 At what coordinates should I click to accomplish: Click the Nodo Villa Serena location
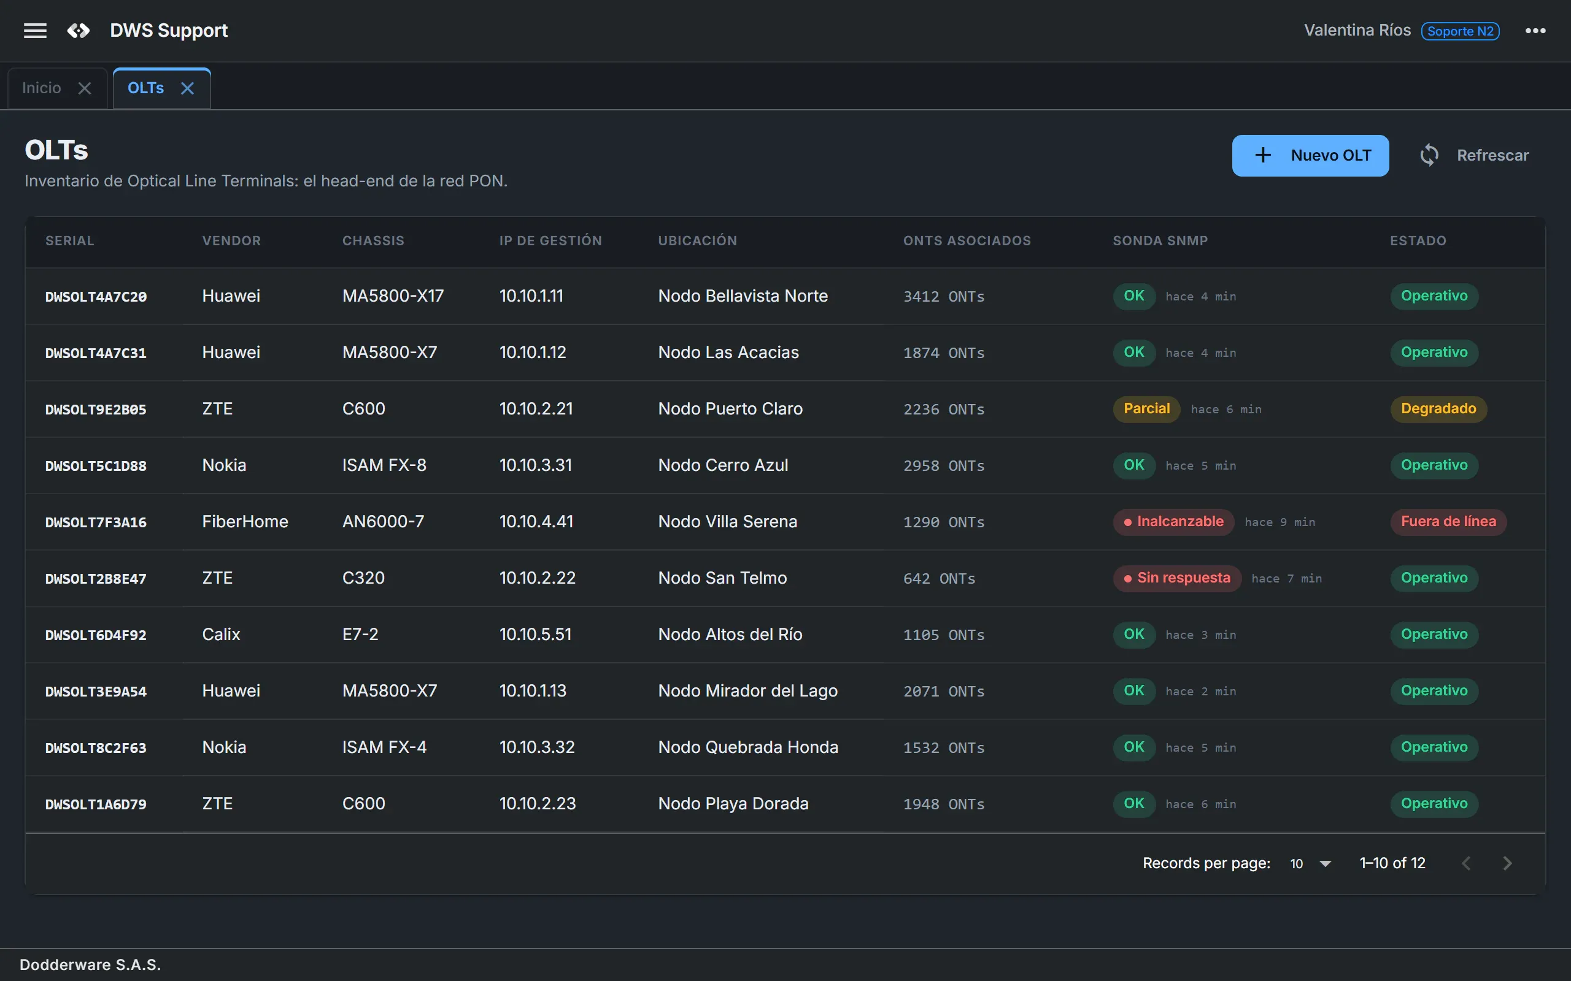(727, 522)
